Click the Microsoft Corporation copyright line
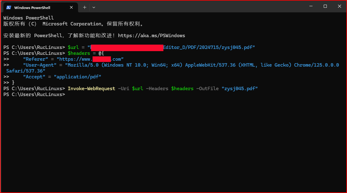 [x=73, y=24]
